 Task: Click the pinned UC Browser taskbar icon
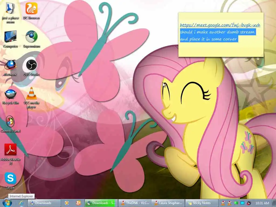78,203
